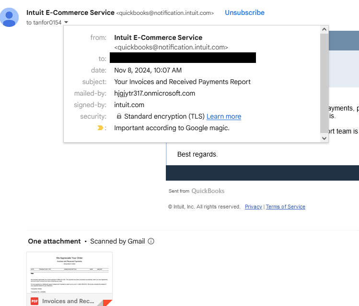Screen dimensions: 359x306
Task: Open the Privacy link
Action: [x=253, y=207]
